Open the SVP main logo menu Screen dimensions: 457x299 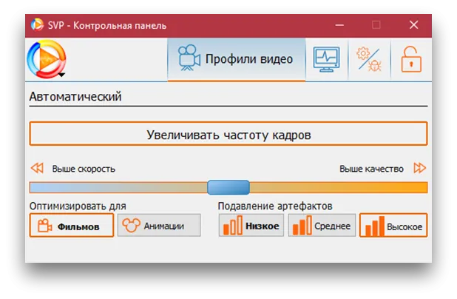click(47, 59)
